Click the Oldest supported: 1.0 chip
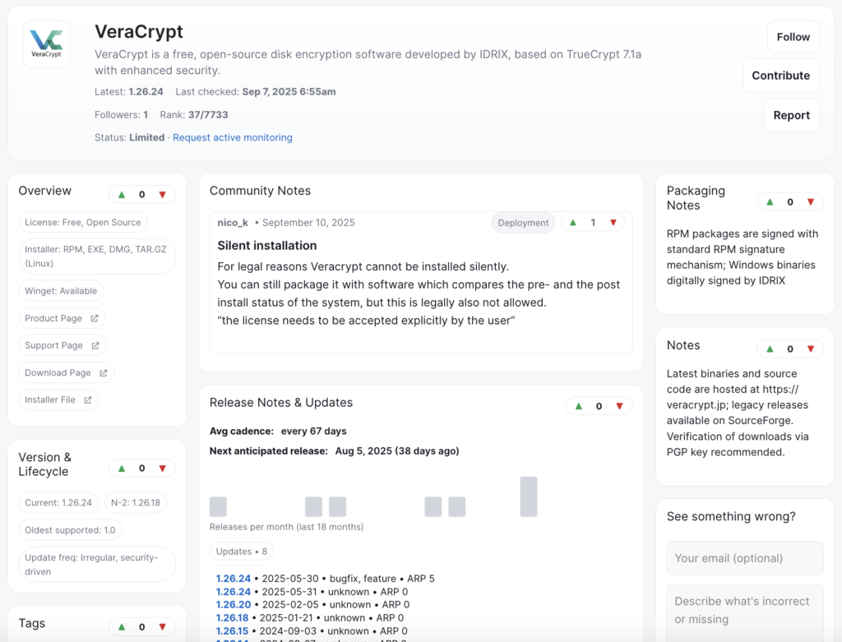 pos(70,530)
